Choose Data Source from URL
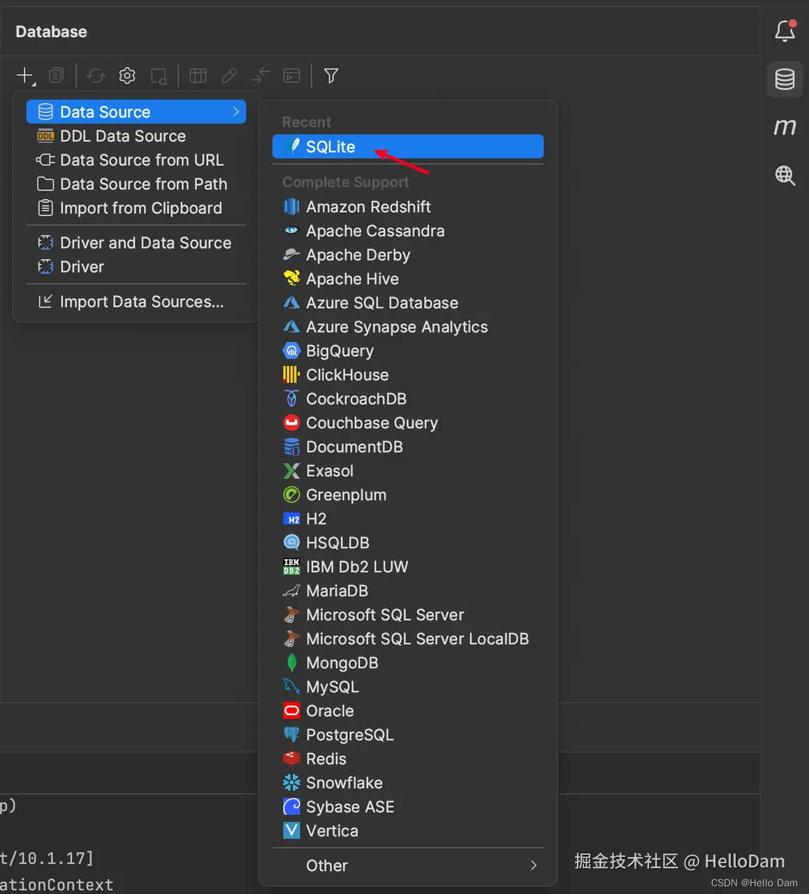 pyautogui.click(x=141, y=160)
